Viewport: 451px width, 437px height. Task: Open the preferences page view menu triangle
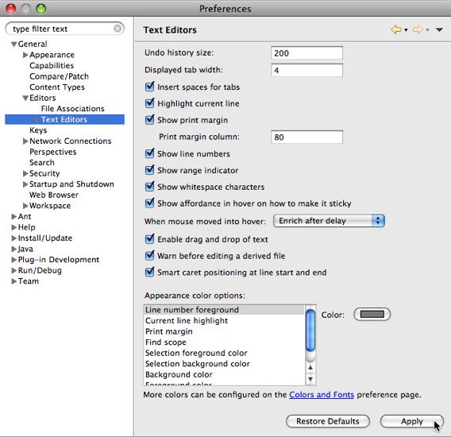point(439,29)
